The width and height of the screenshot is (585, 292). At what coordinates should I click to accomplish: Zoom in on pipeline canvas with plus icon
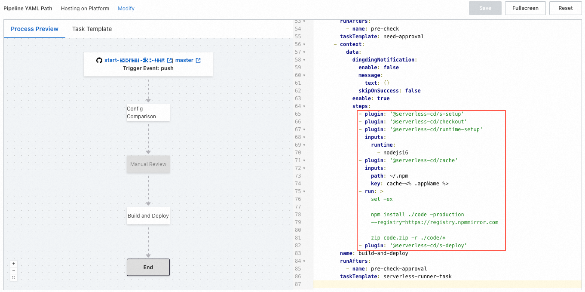[x=14, y=263]
